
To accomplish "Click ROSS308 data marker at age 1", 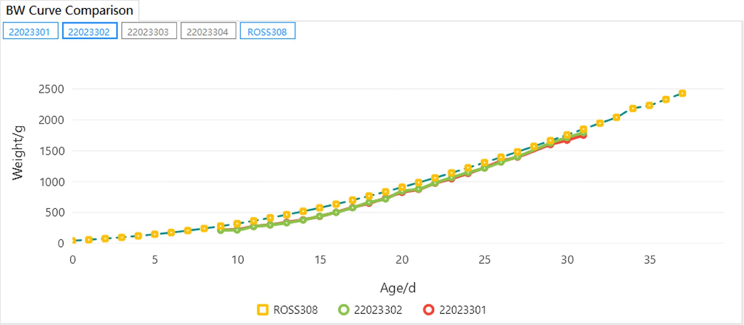I will pyautogui.click(x=89, y=240).
